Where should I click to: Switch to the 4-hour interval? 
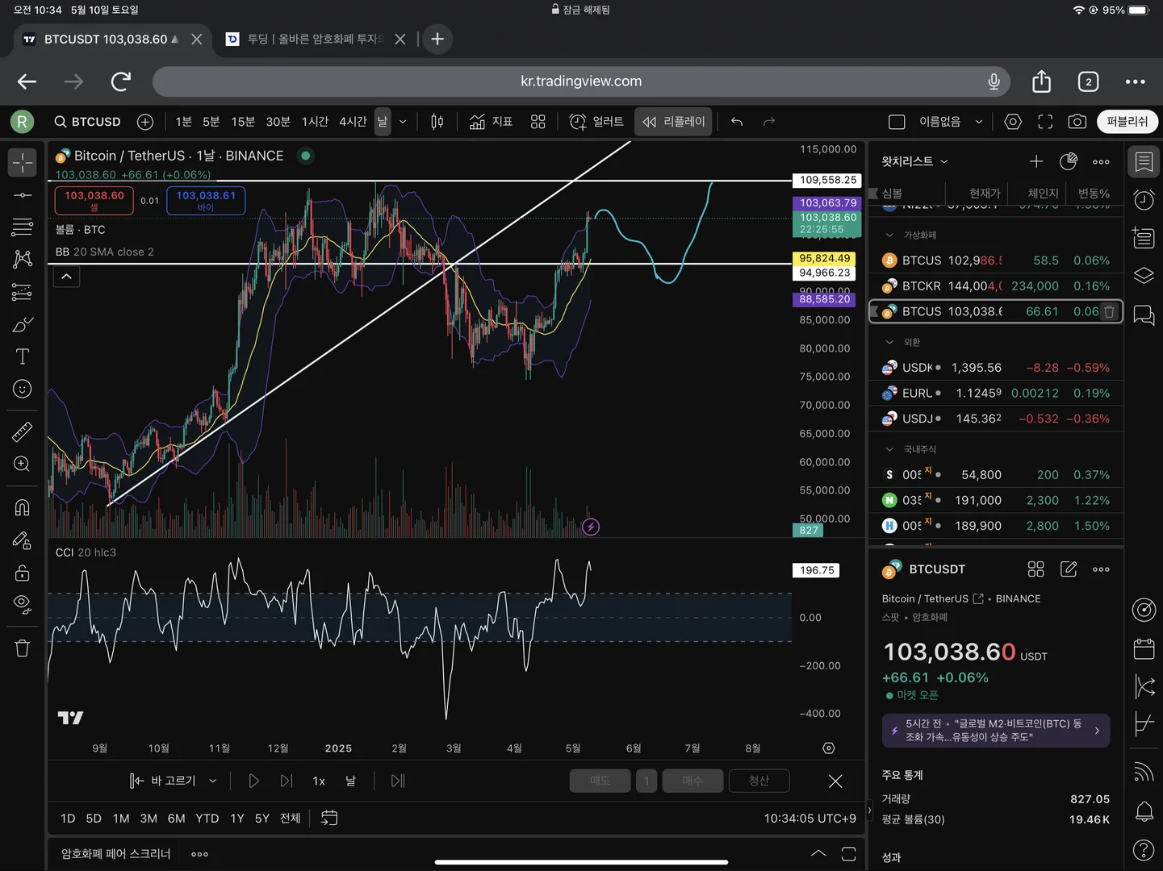353,122
